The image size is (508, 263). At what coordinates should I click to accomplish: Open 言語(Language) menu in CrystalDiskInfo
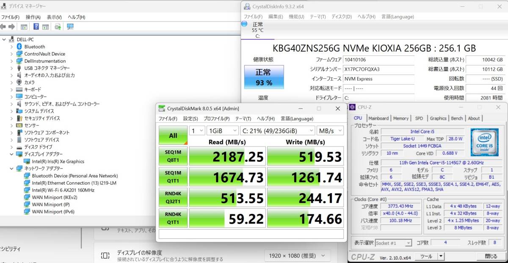click(x=398, y=17)
